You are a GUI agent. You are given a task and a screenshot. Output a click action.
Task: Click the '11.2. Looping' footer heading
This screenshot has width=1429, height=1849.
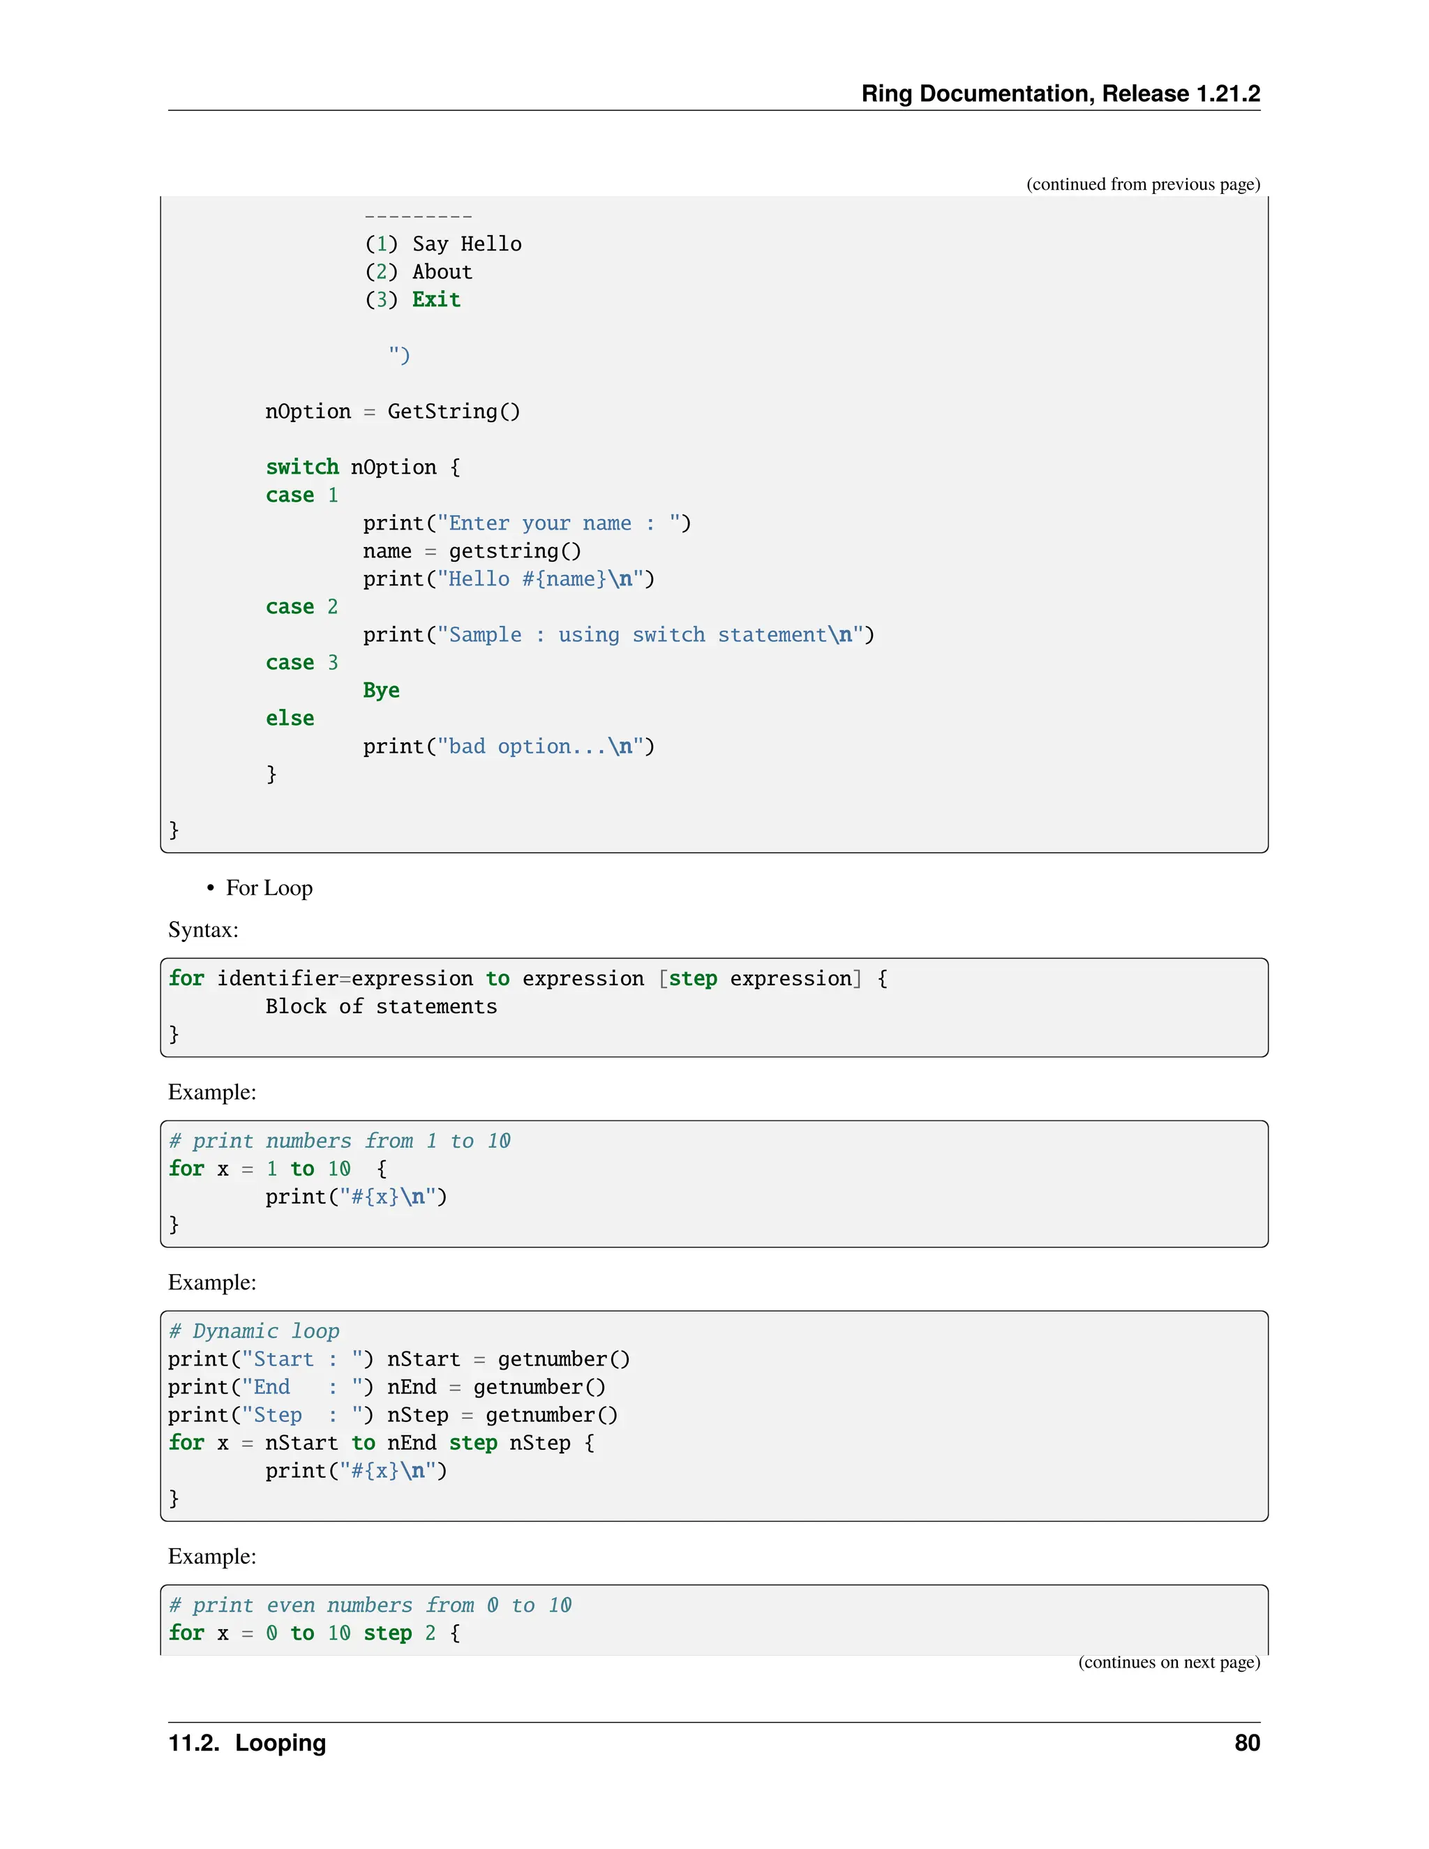point(247,1743)
